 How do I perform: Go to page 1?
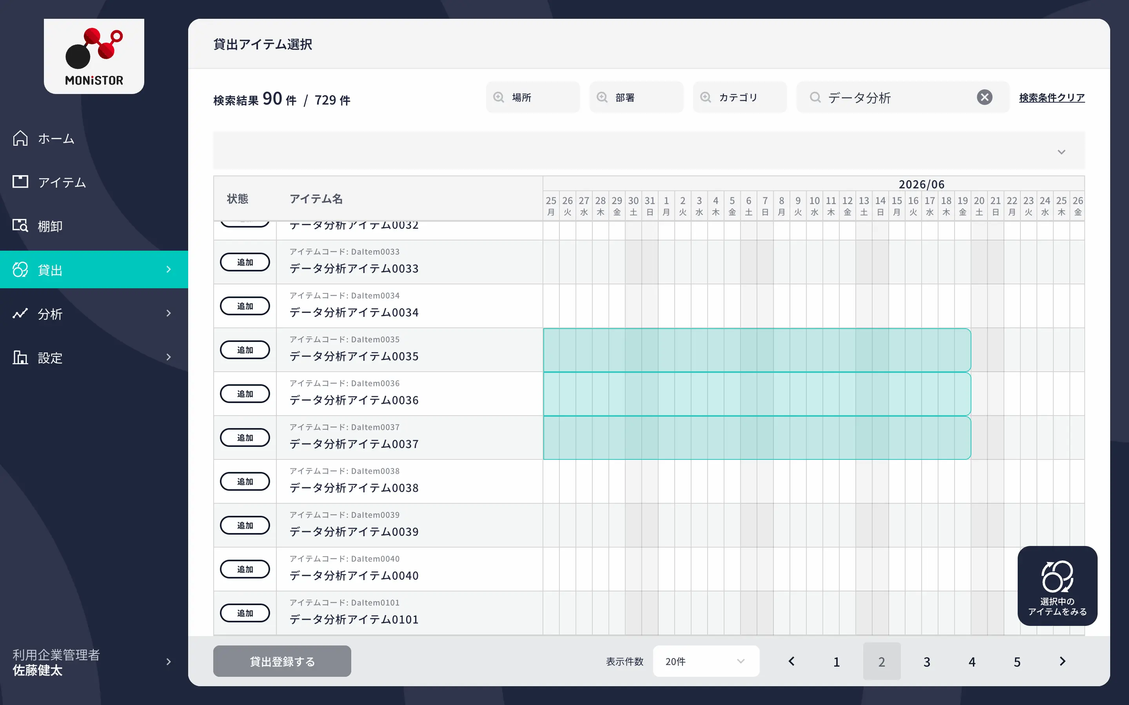[837, 661]
